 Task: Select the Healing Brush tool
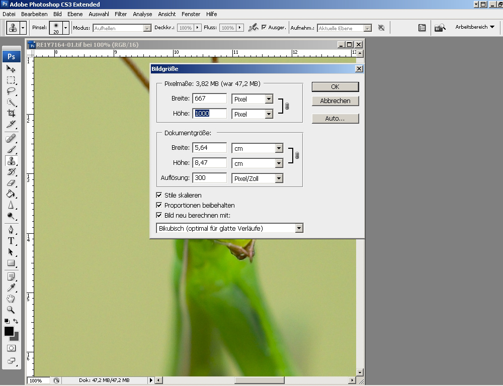[x=11, y=139]
